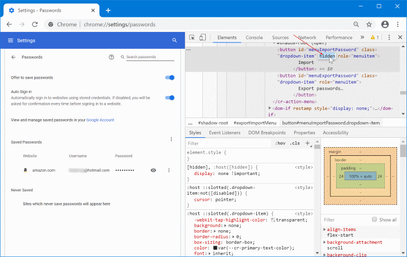The height and width of the screenshot is (257, 407).
Task: Turn off Offer to save passwords
Action: (170, 77)
